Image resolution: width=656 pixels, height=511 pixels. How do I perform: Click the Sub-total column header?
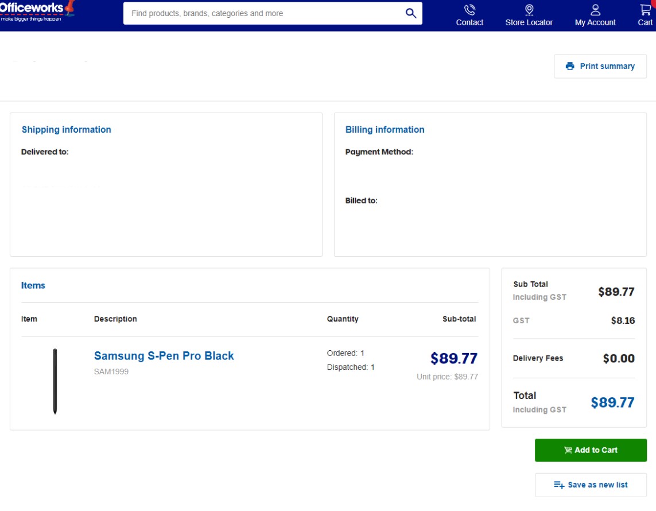(459, 319)
